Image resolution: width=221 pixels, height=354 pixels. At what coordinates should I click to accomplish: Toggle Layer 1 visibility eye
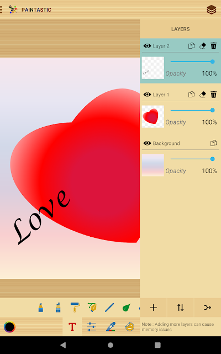click(148, 95)
